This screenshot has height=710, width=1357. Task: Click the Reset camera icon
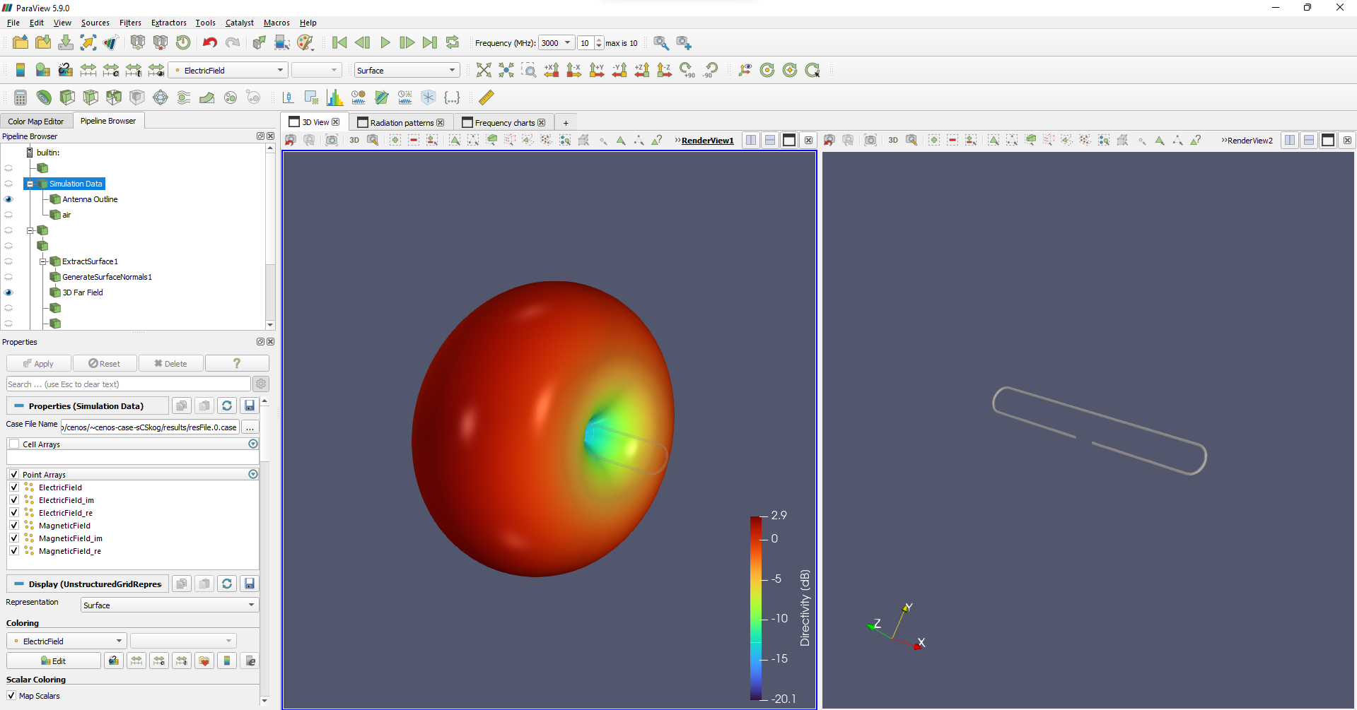tap(484, 70)
